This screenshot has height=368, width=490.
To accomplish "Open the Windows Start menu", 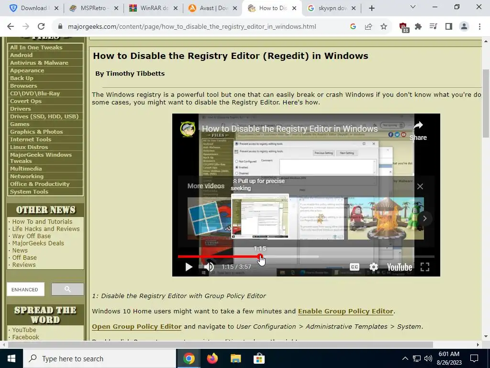I will click(11, 358).
